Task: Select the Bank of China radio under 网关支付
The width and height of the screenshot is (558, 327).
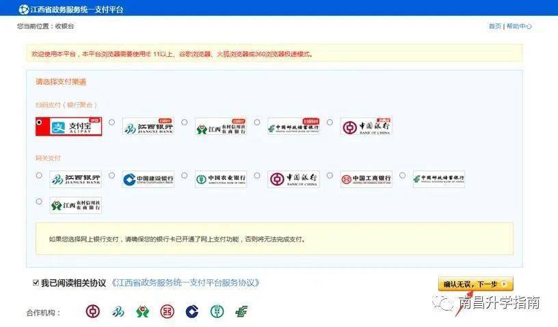Action: 257,175
